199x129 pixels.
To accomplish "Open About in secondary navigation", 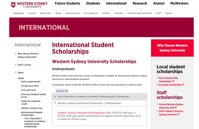I will (58, 13).
